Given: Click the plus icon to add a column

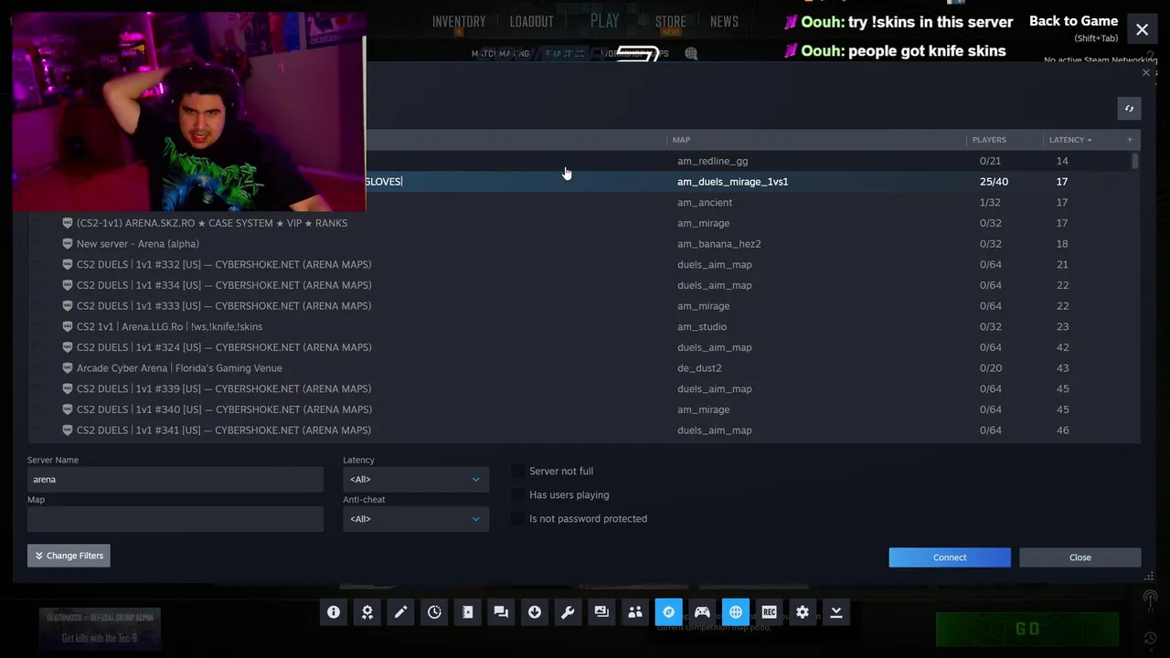Looking at the screenshot, I should click(1130, 140).
